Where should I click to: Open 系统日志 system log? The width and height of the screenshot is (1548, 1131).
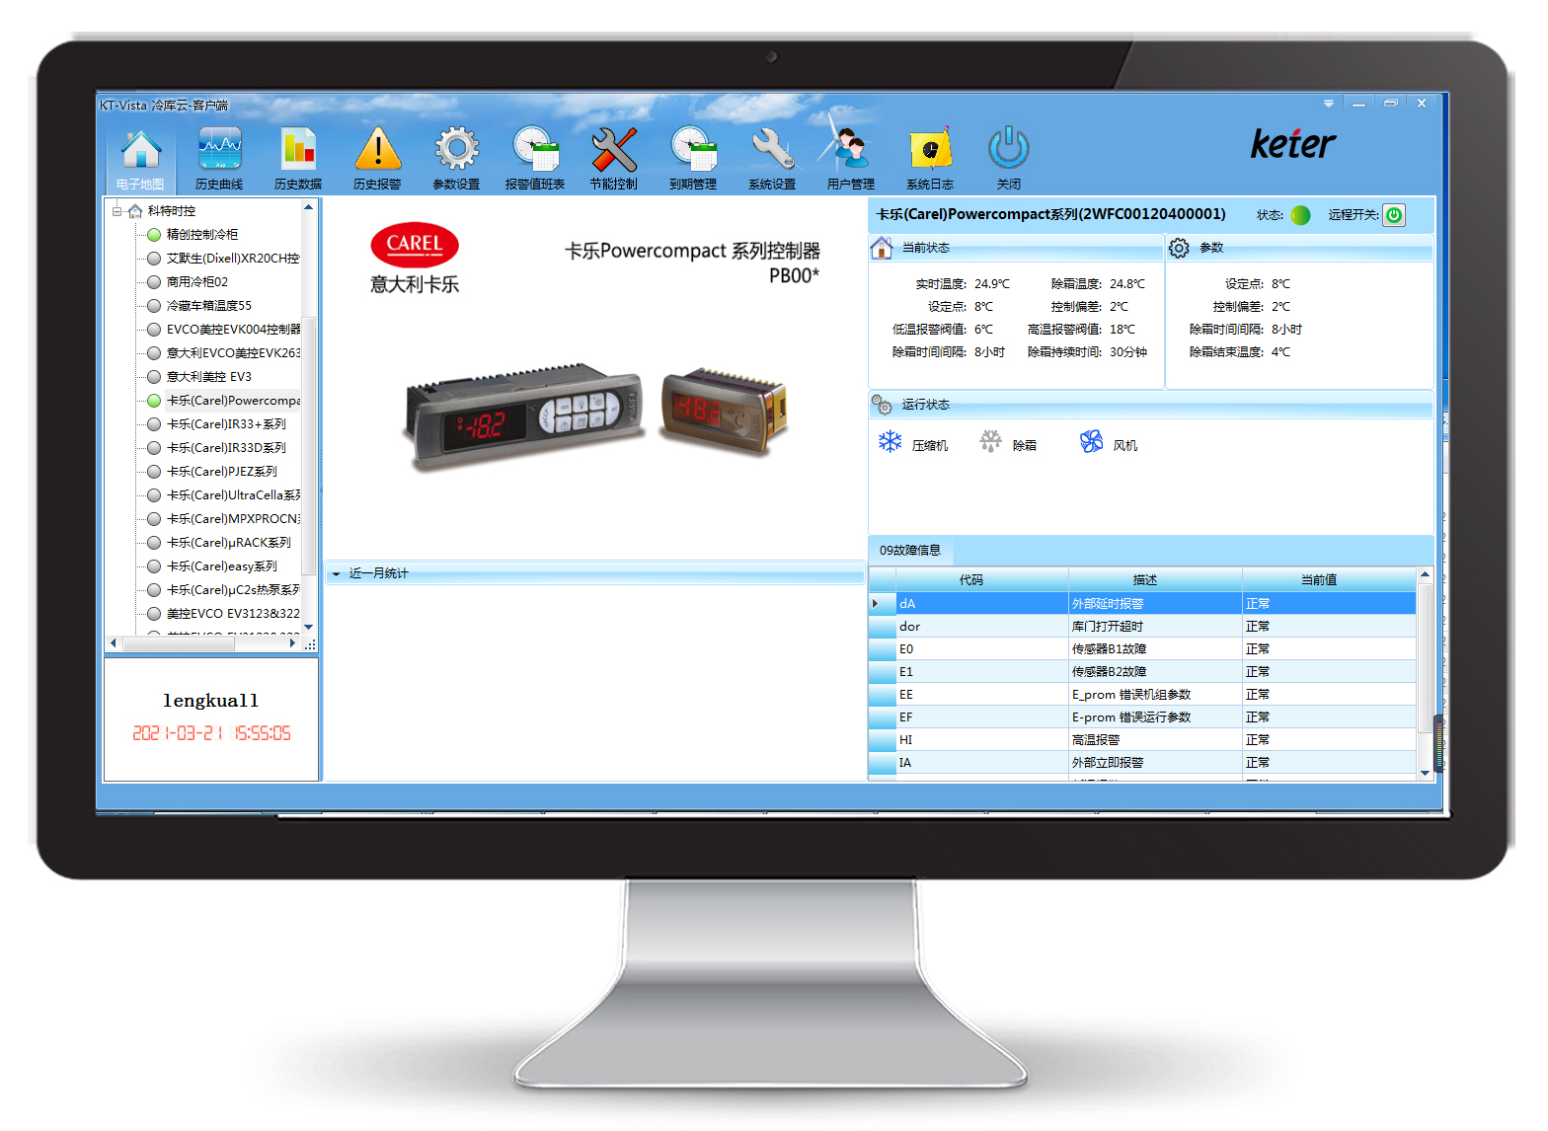[930, 158]
